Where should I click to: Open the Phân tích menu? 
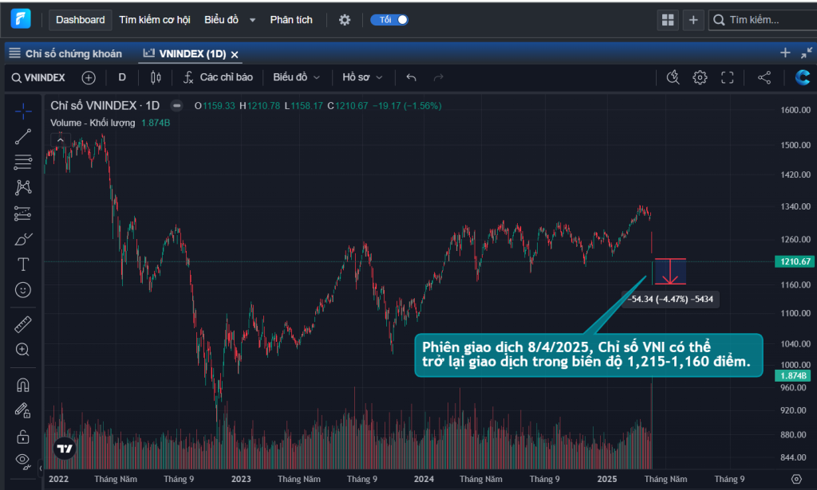pyautogui.click(x=291, y=20)
